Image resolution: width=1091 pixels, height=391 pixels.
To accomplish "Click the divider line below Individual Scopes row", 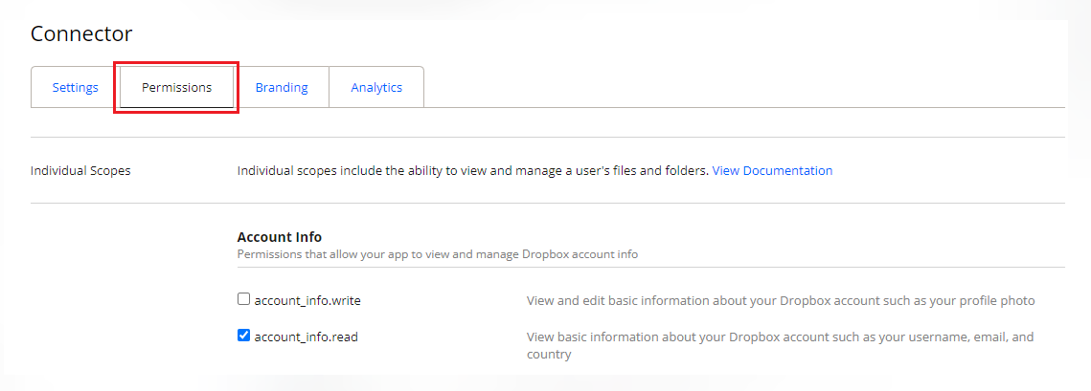I will (547, 203).
